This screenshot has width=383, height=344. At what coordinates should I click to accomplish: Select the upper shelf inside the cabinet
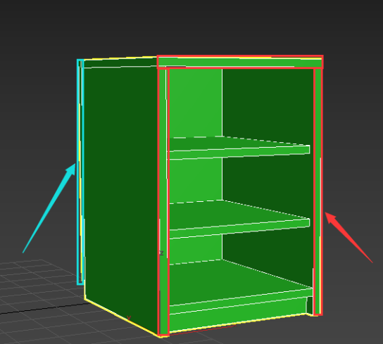pos(239,148)
